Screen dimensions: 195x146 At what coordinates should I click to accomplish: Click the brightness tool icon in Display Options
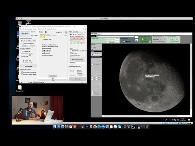point(165,40)
